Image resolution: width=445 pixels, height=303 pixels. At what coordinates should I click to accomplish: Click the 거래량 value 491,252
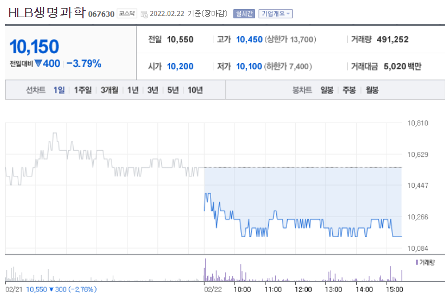(392, 40)
